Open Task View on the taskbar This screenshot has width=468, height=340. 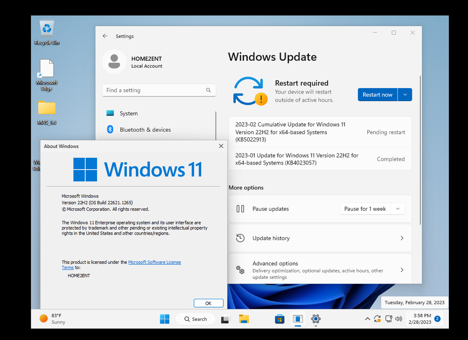pos(226,319)
